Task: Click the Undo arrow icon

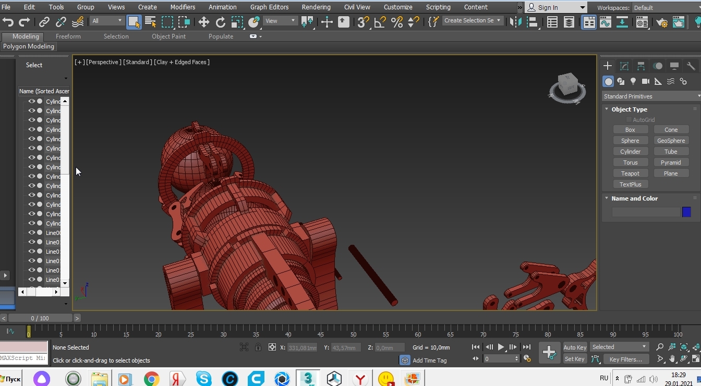Action: [8, 22]
